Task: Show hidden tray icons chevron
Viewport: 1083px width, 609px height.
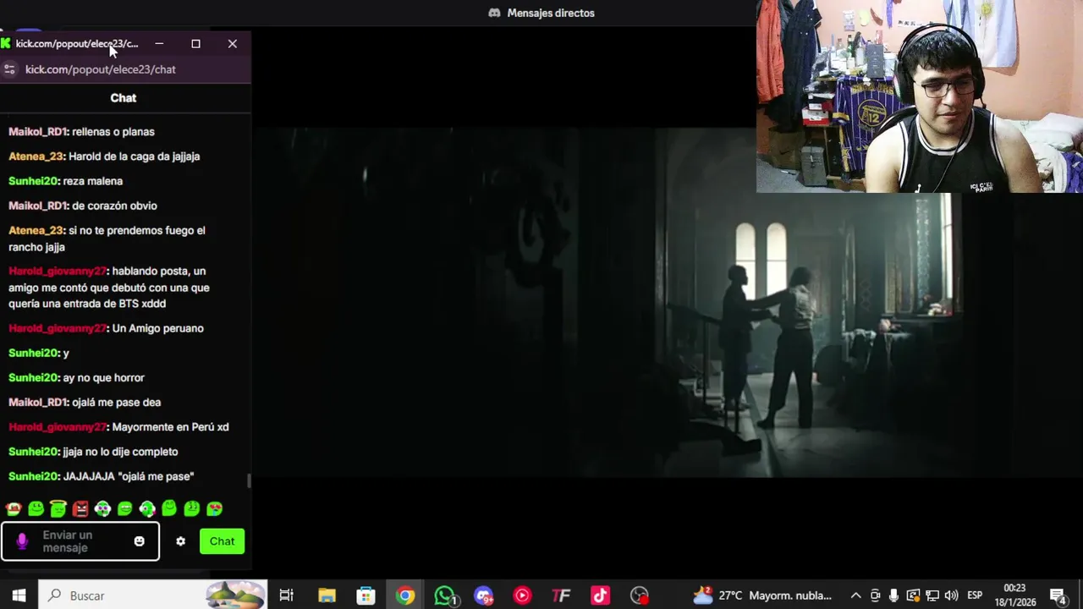Action: click(x=855, y=595)
